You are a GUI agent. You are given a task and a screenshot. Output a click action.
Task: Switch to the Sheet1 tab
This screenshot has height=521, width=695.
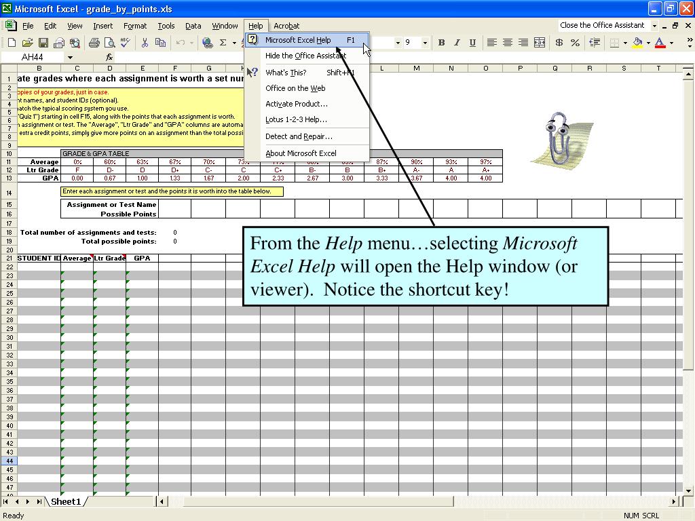coord(66,501)
